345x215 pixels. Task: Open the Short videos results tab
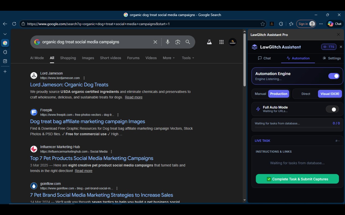(111, 58)
